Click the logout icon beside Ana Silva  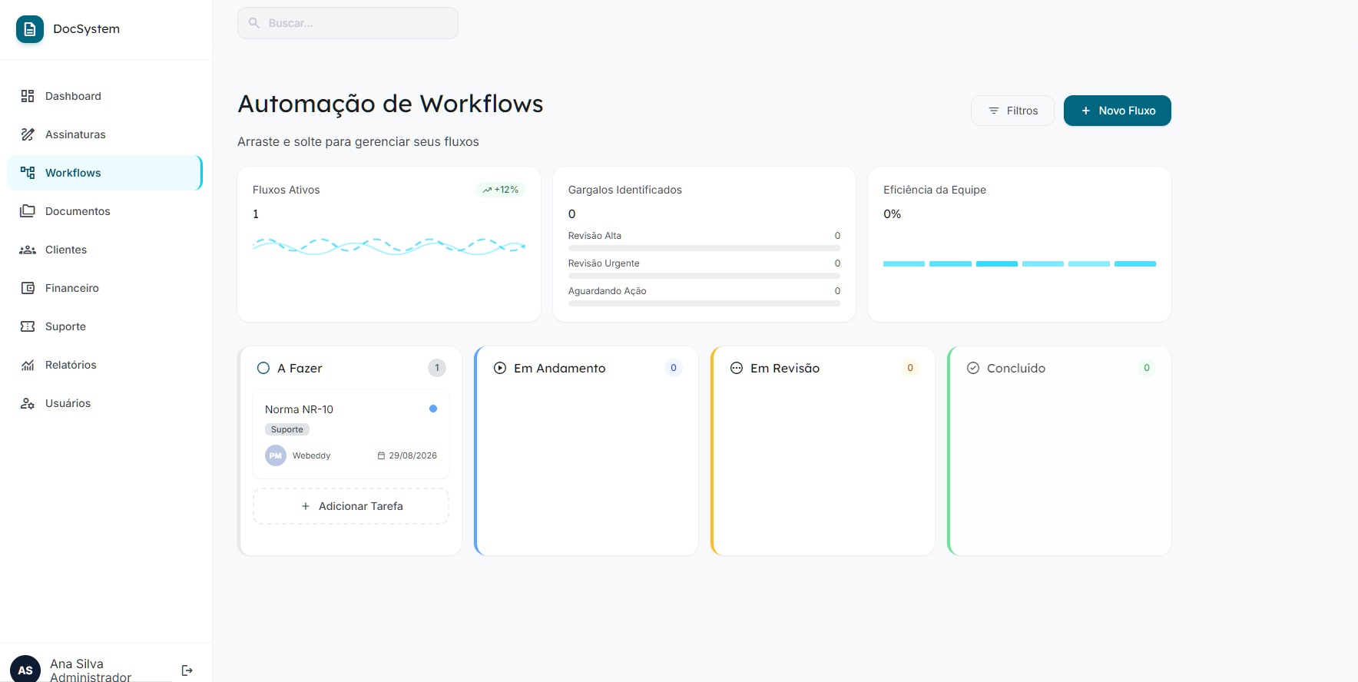pyautogui.click(x=187, y=670)
